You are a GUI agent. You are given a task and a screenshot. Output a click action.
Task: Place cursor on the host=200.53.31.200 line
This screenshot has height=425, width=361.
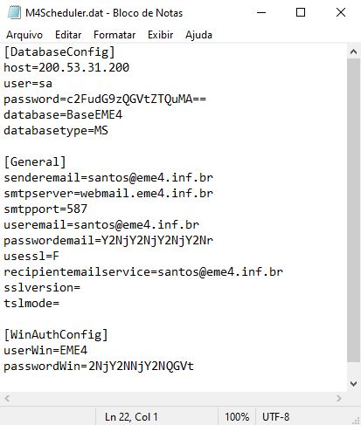[66, 68]
